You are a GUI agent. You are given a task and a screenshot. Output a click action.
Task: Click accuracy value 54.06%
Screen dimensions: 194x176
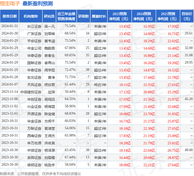(x=70, y=128)
